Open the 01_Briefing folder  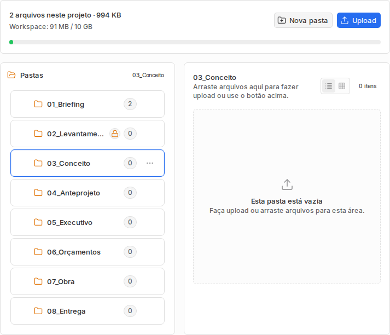[88, 104]
